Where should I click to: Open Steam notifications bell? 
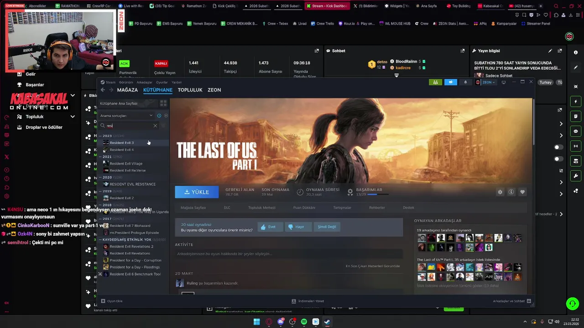click(465, 82)
